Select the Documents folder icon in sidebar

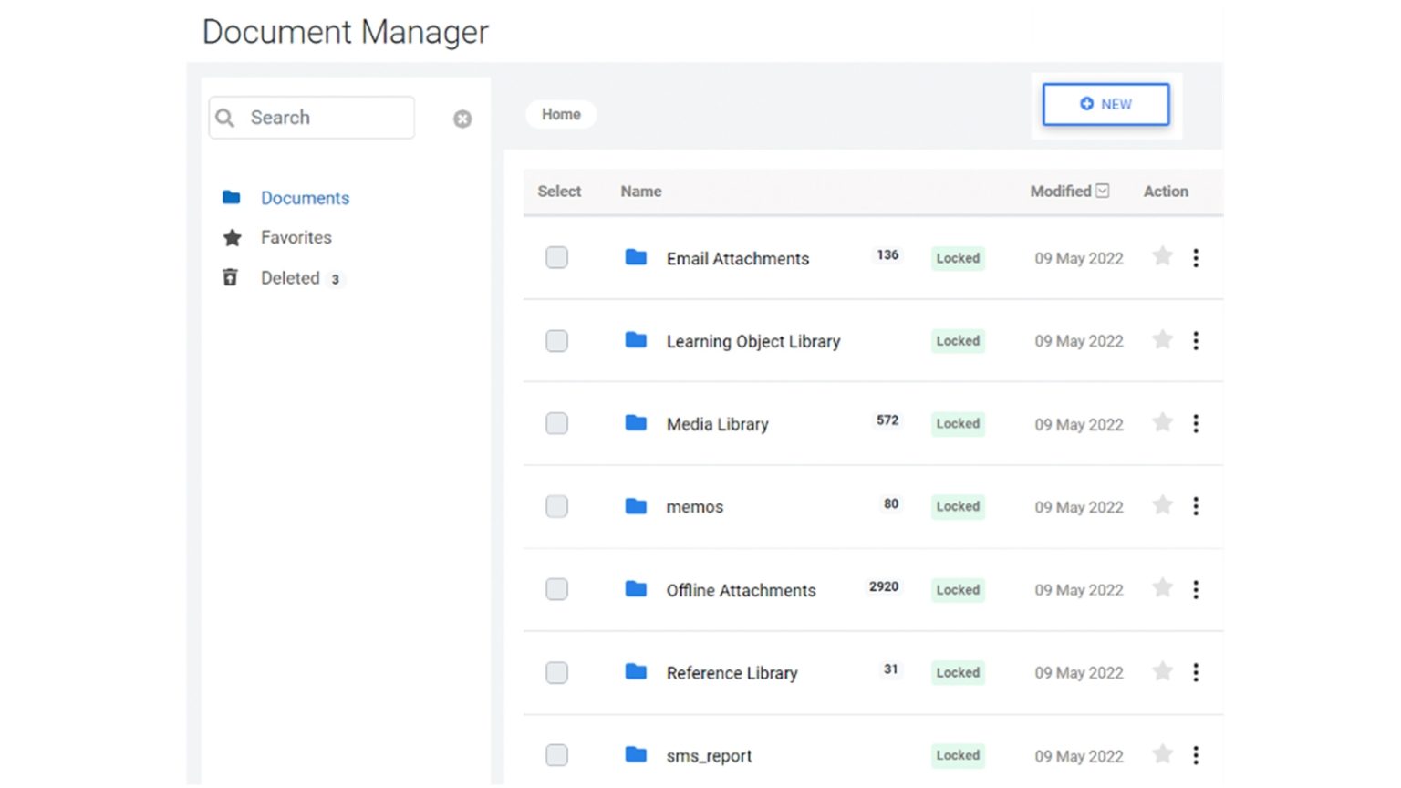(x=231, y=197)
